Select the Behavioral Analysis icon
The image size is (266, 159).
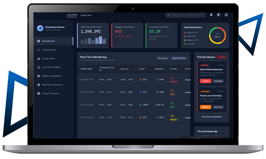(39, 85)
